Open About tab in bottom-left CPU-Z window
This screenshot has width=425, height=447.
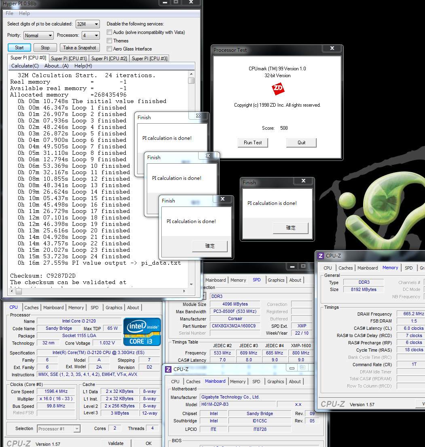point(133,308)
